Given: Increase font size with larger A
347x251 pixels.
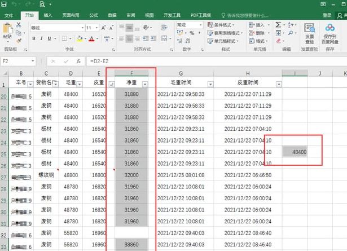Looking at the screenshot, I should click(x=103, y=28).
